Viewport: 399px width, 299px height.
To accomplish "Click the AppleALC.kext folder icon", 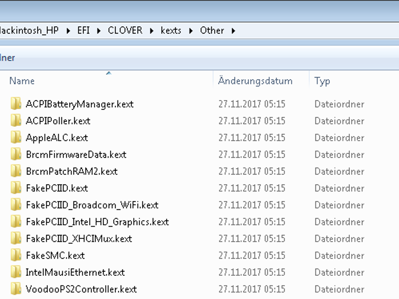I will [16, 138].
